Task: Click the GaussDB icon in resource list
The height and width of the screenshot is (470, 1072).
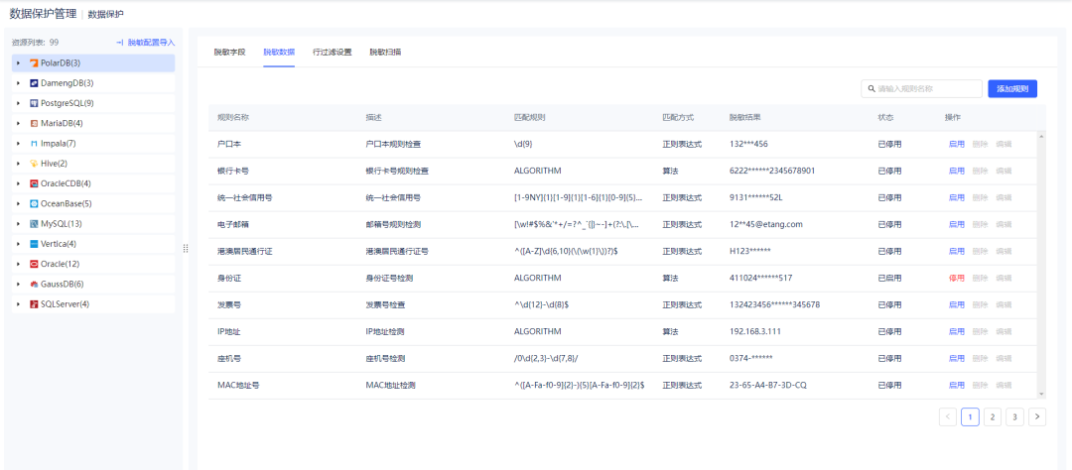Action: 34,284
